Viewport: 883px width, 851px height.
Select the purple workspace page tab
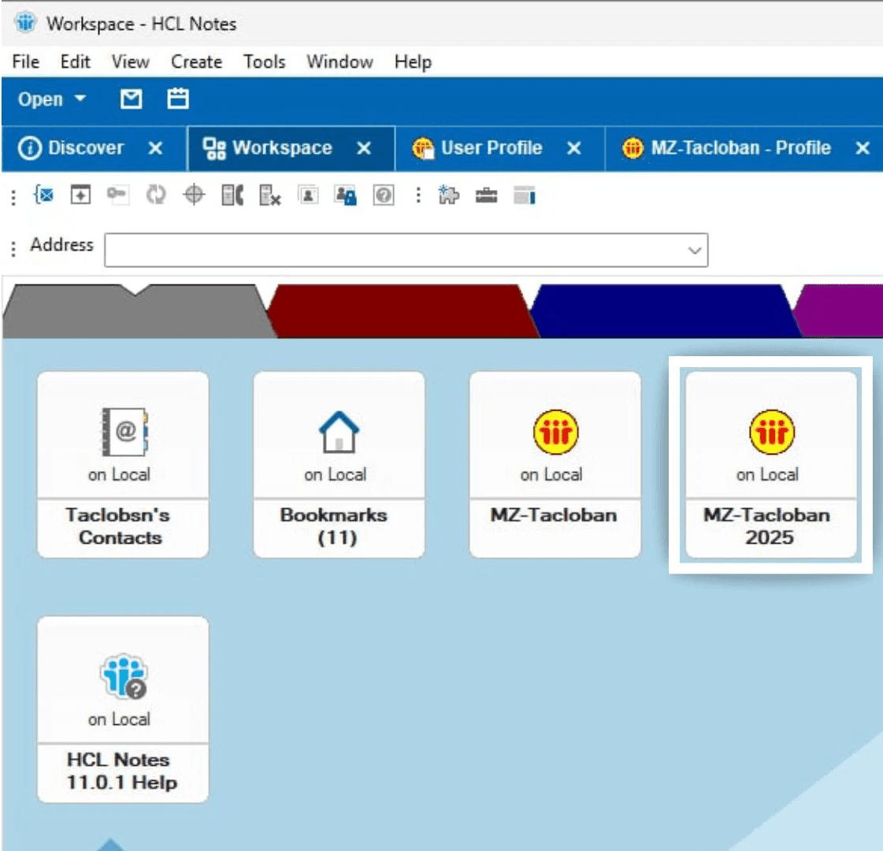coord(839,311)
